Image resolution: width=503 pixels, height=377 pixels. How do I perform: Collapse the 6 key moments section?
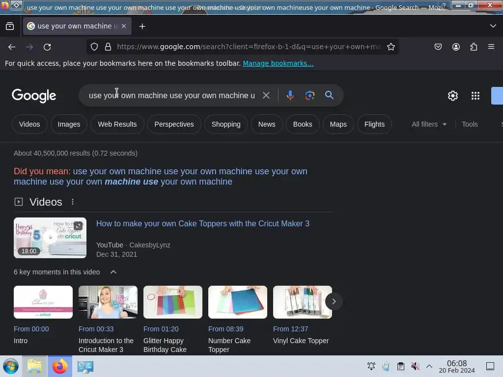click(113, 272)
